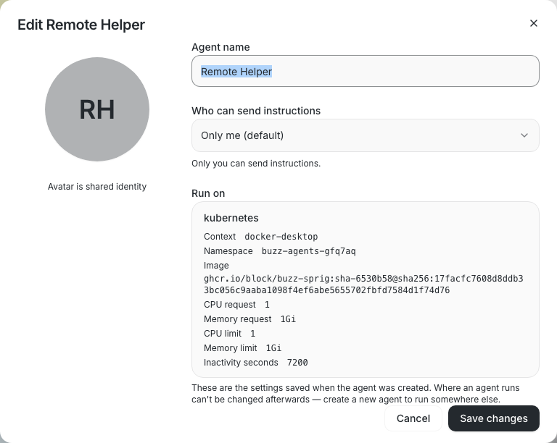This screenshot has width=557, height=443.
Task: Click the ghcr.io/block/buzz-sprig image string
Action: click(363, 284)
